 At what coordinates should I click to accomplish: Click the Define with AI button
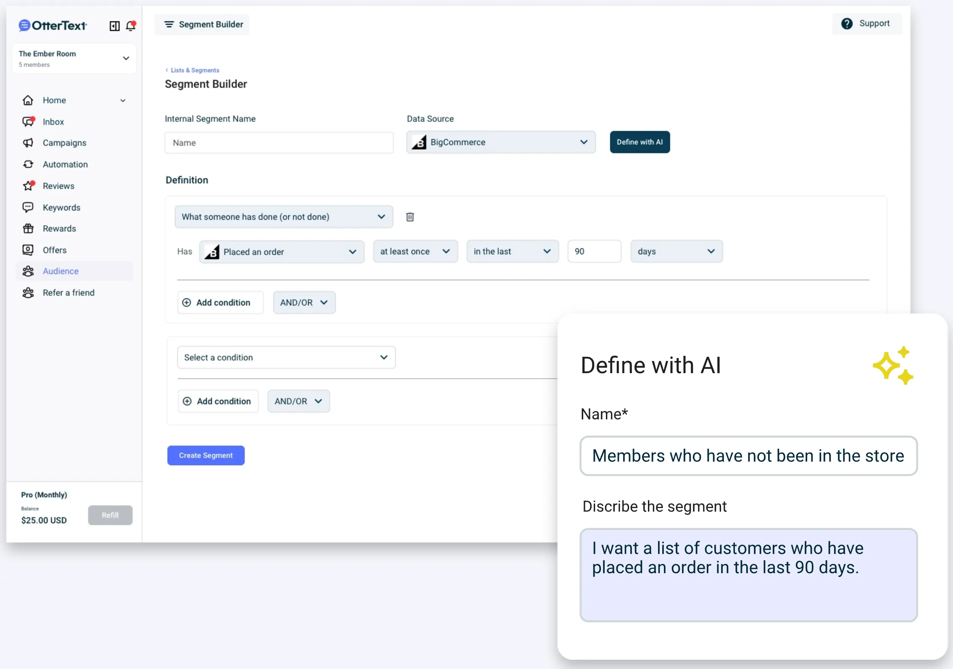[x=640, y=142]
